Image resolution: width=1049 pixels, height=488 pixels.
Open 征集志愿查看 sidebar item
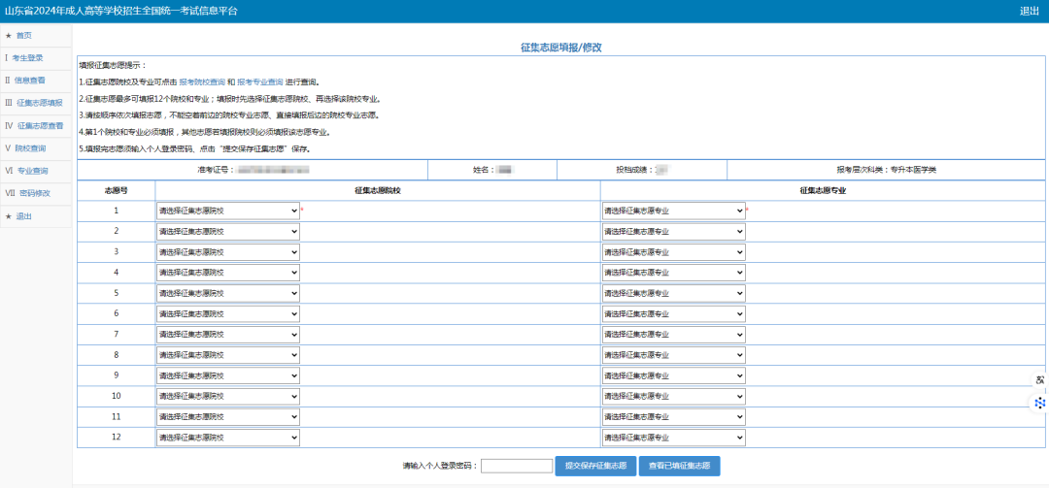pos(41,126)
